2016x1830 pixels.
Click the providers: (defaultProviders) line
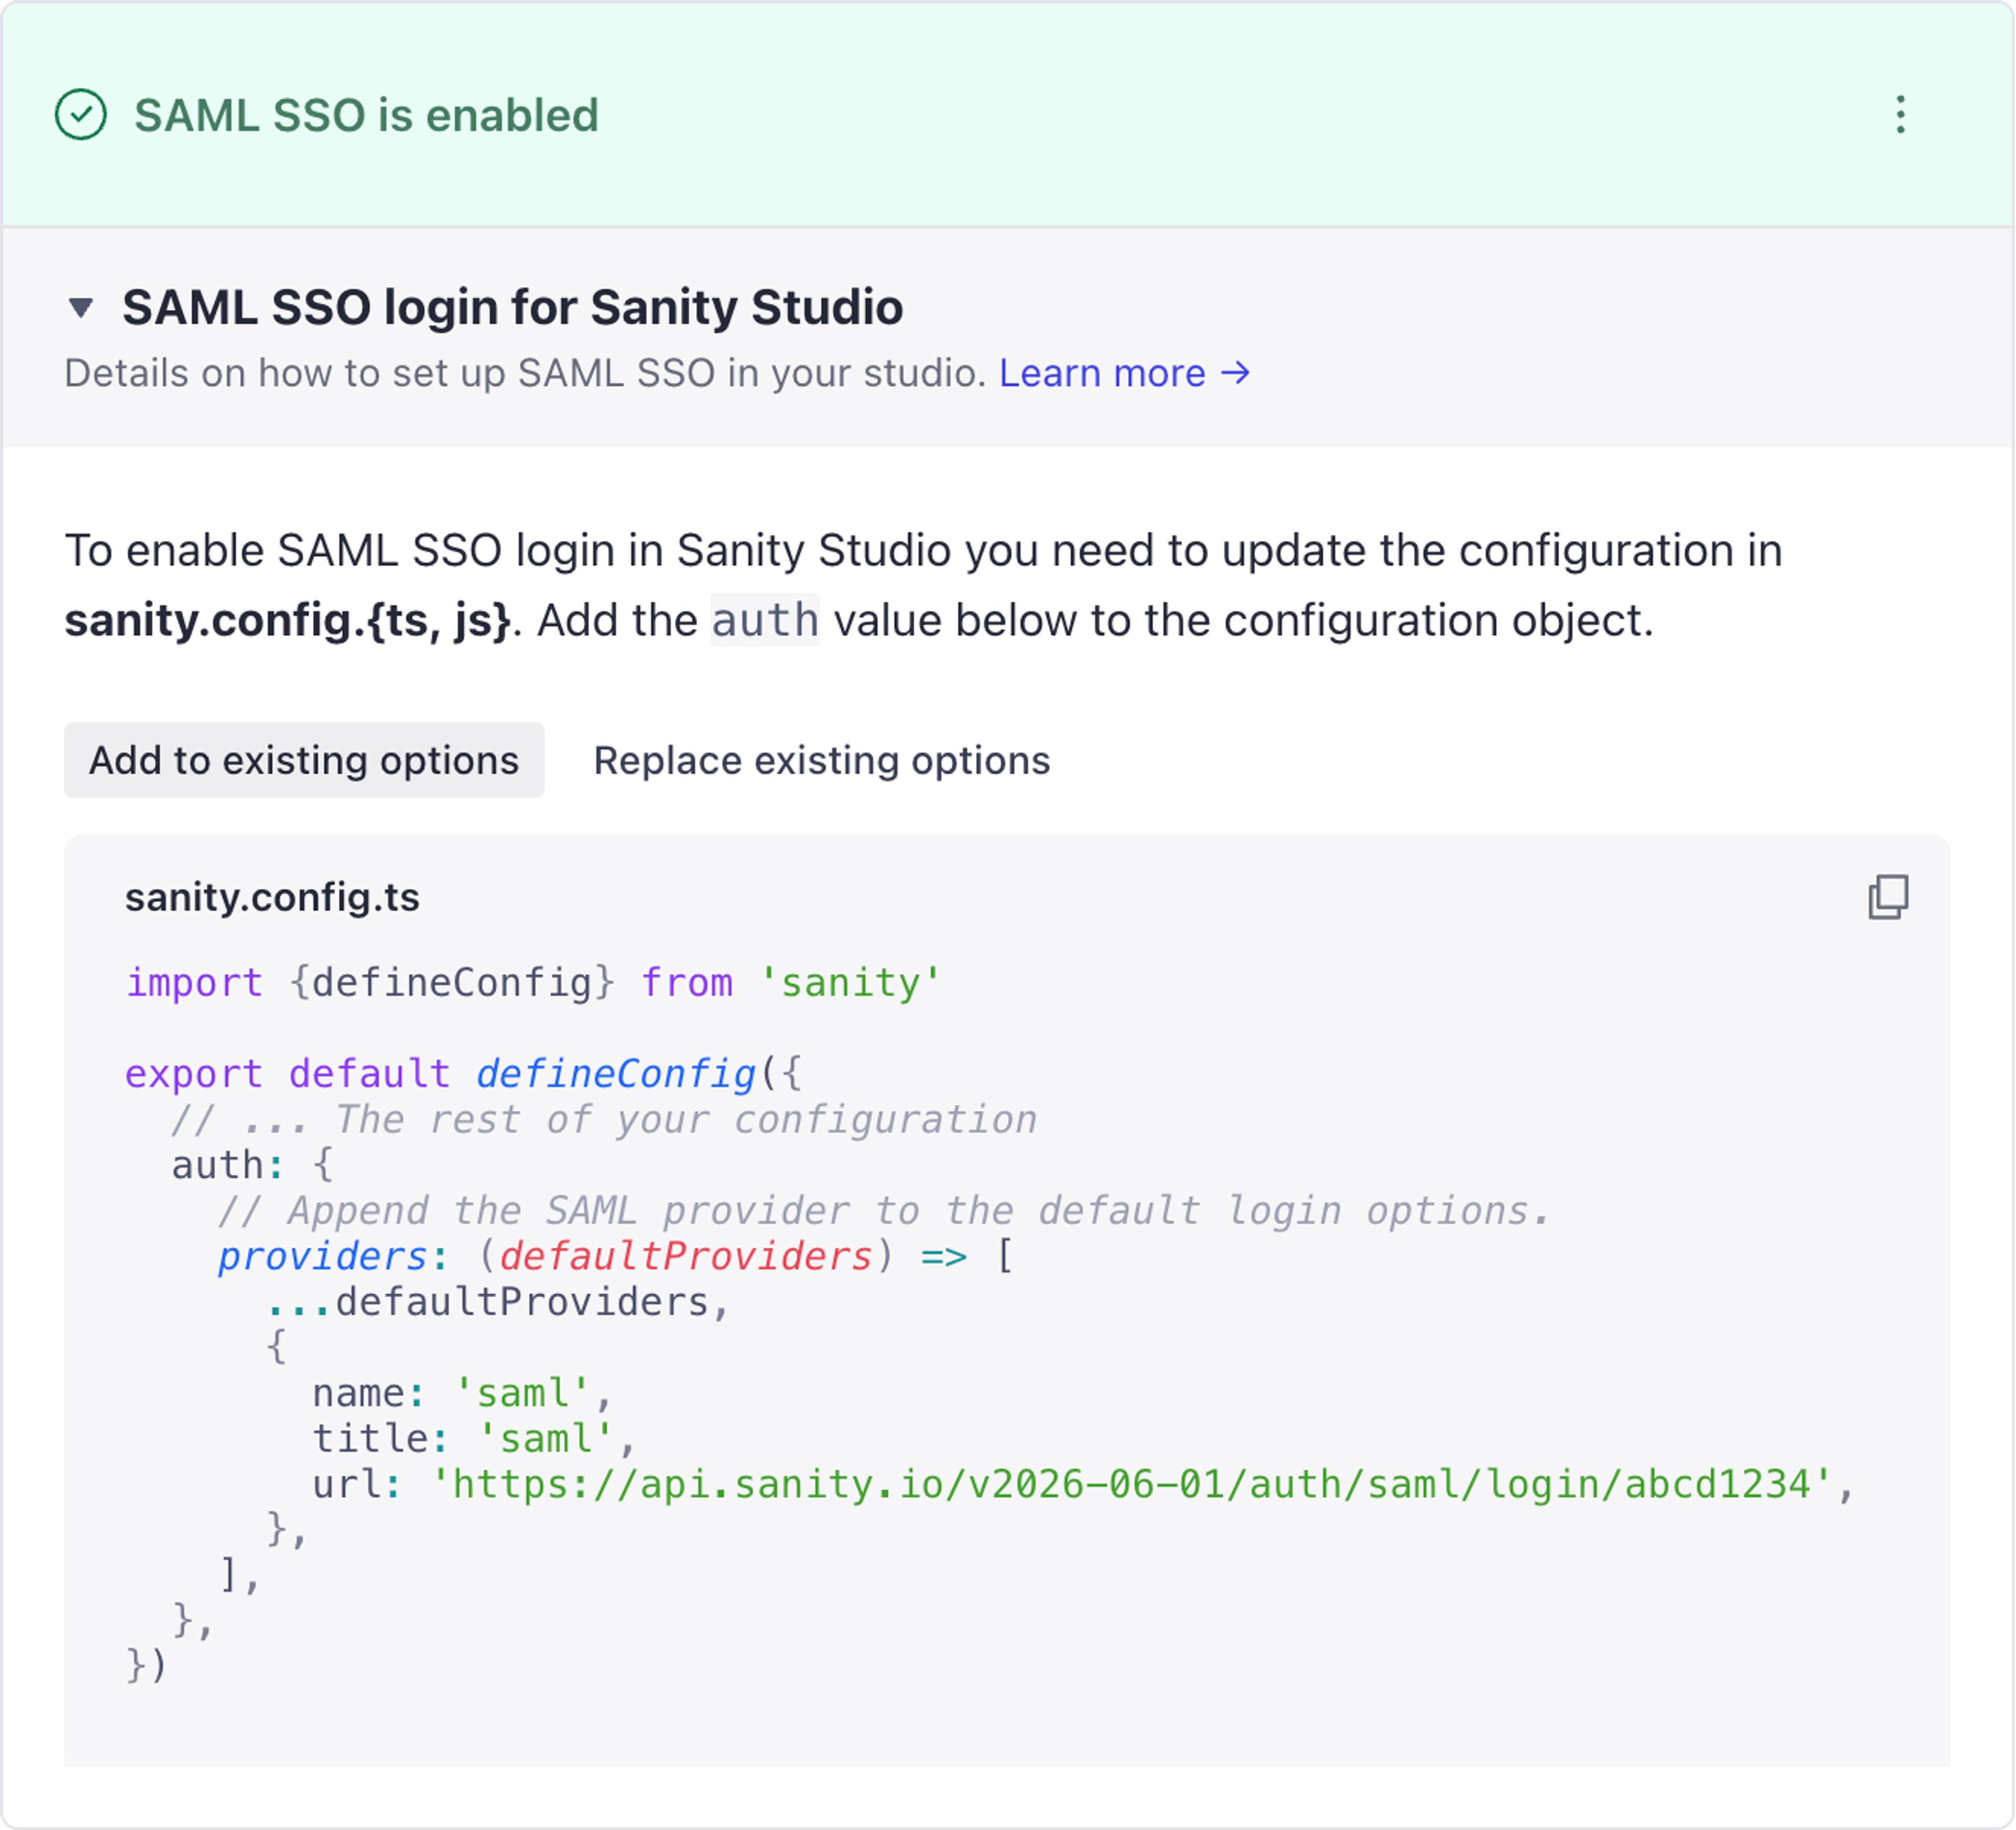point(616,1256)
